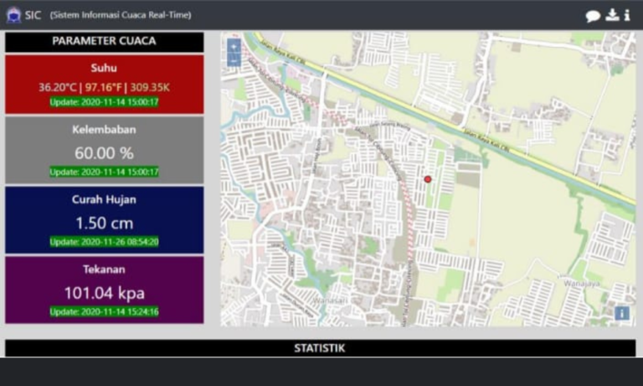The height and width of the screenshot is (386, 643).
Task: Open the info icon in top bar
Action: (627, 15)
